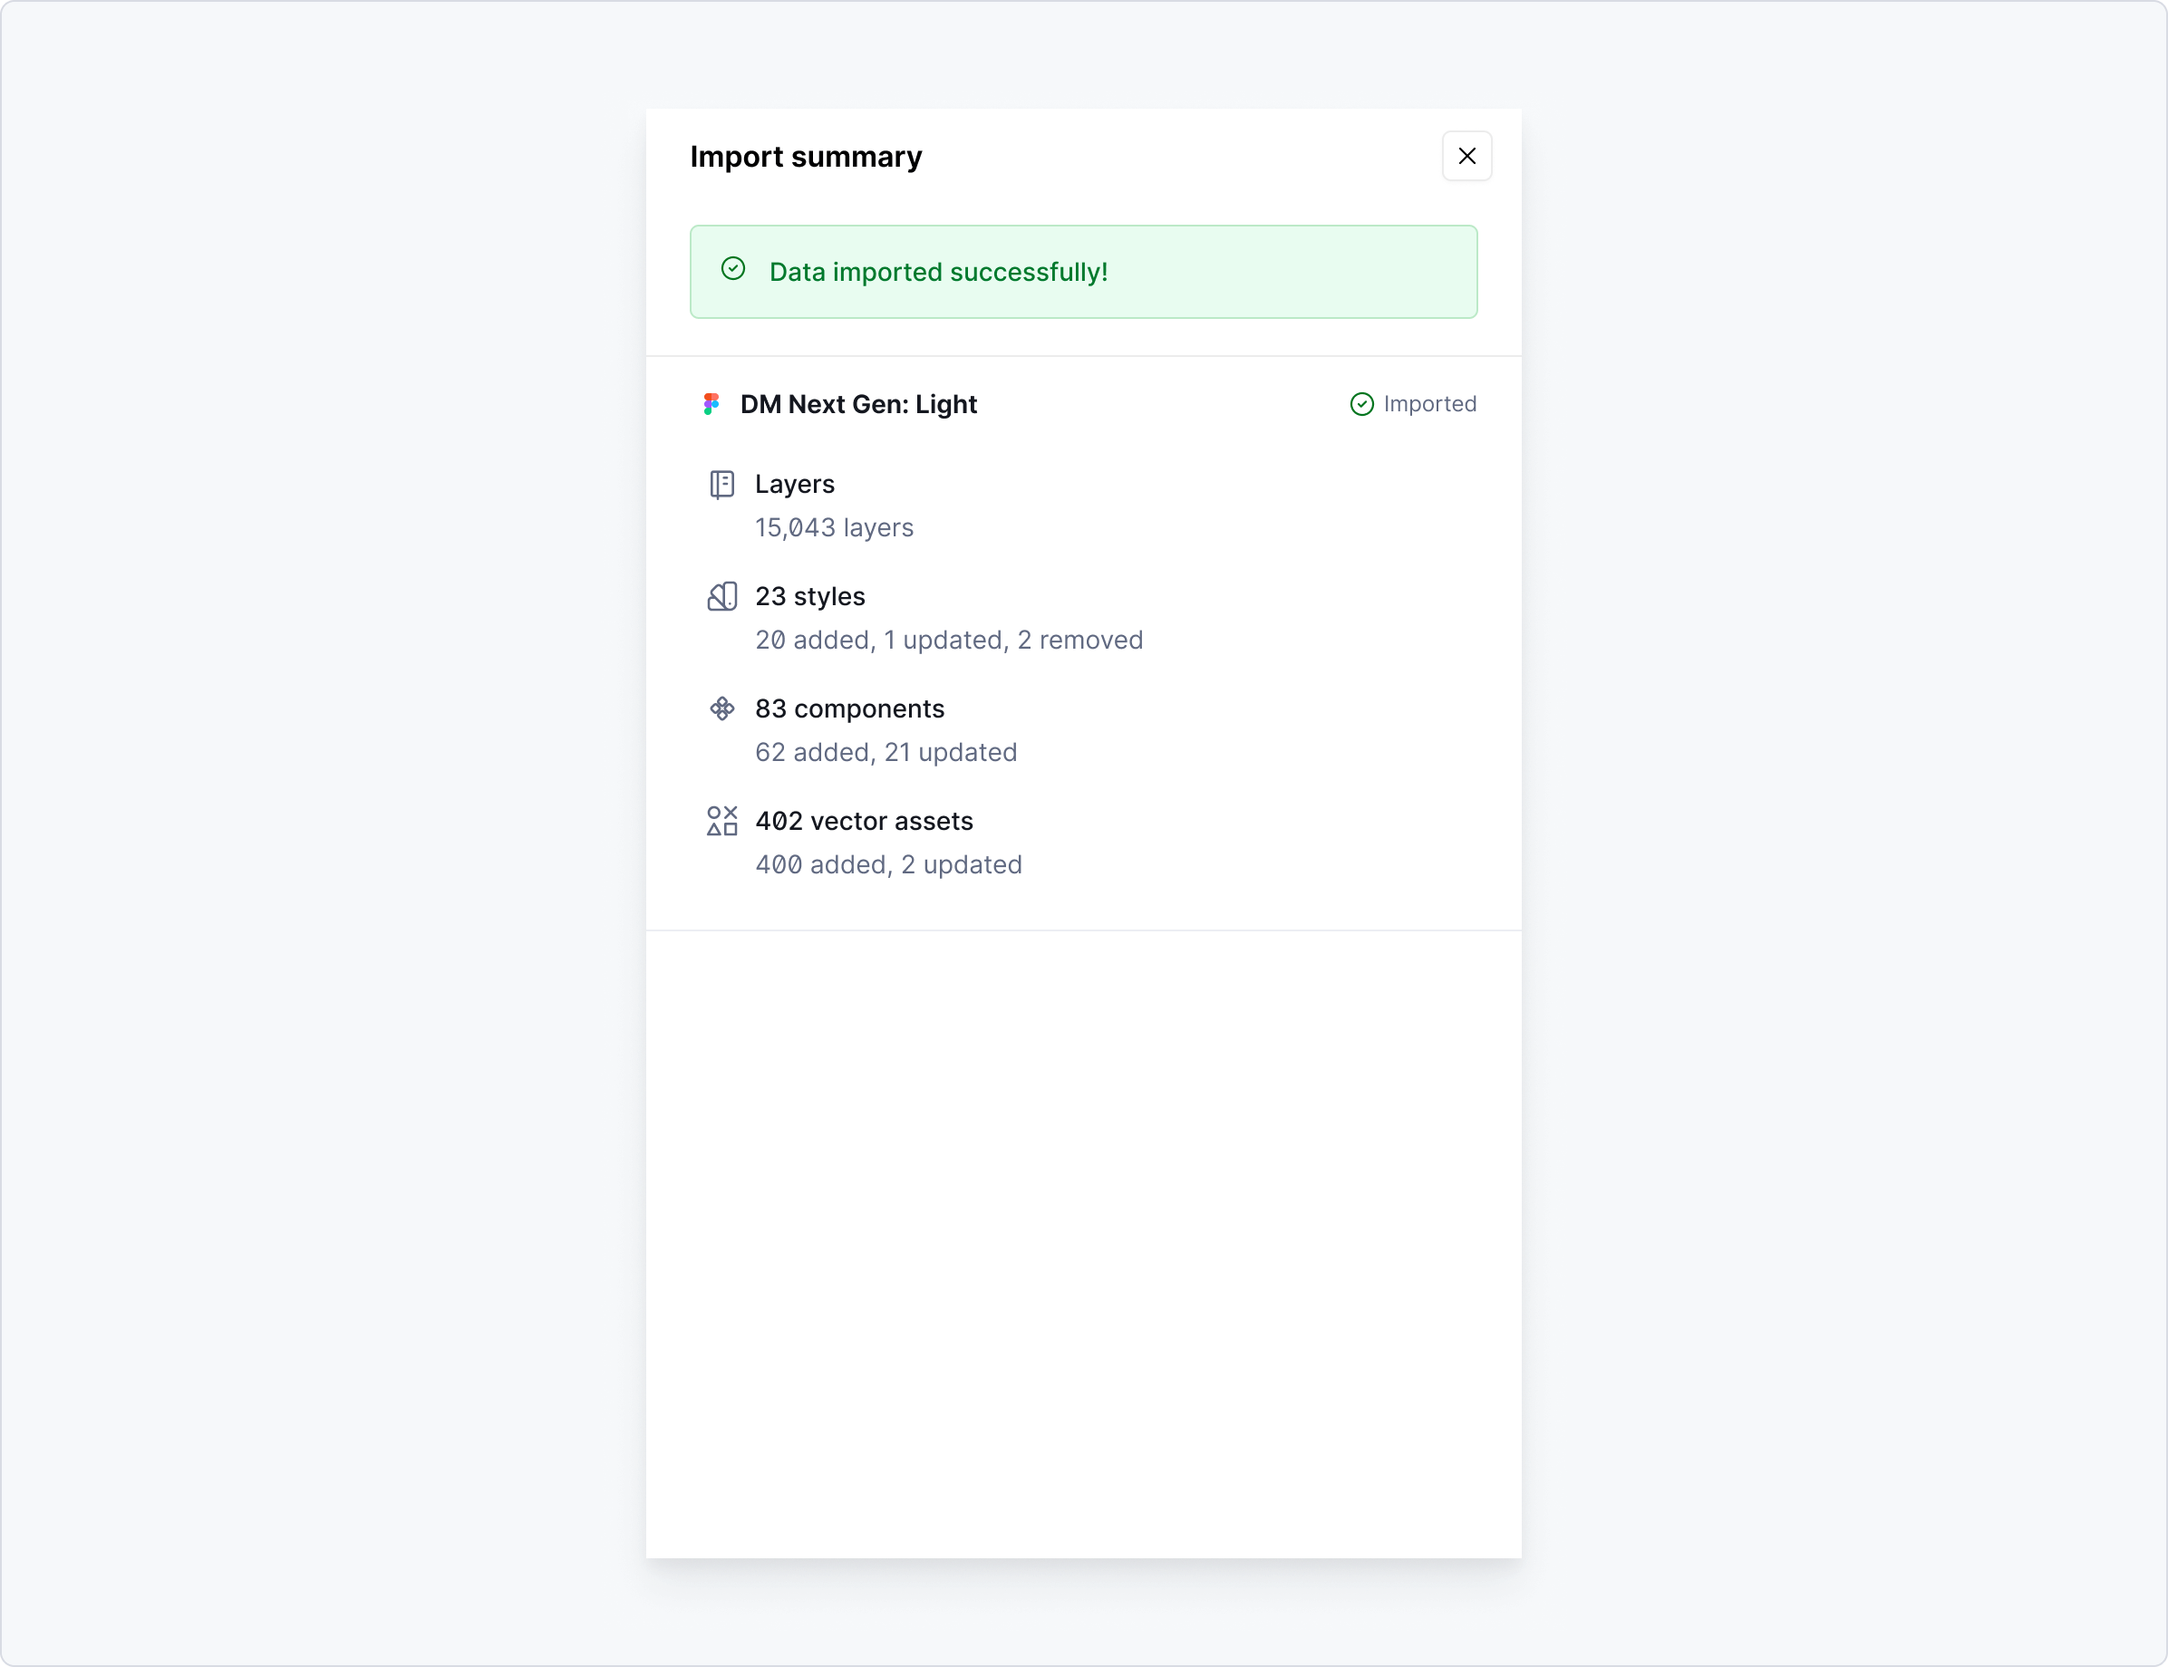This screenshot has height=1667, width=2168.
Task: Click the styles swatch icon
Action: [x=721, y=596]
